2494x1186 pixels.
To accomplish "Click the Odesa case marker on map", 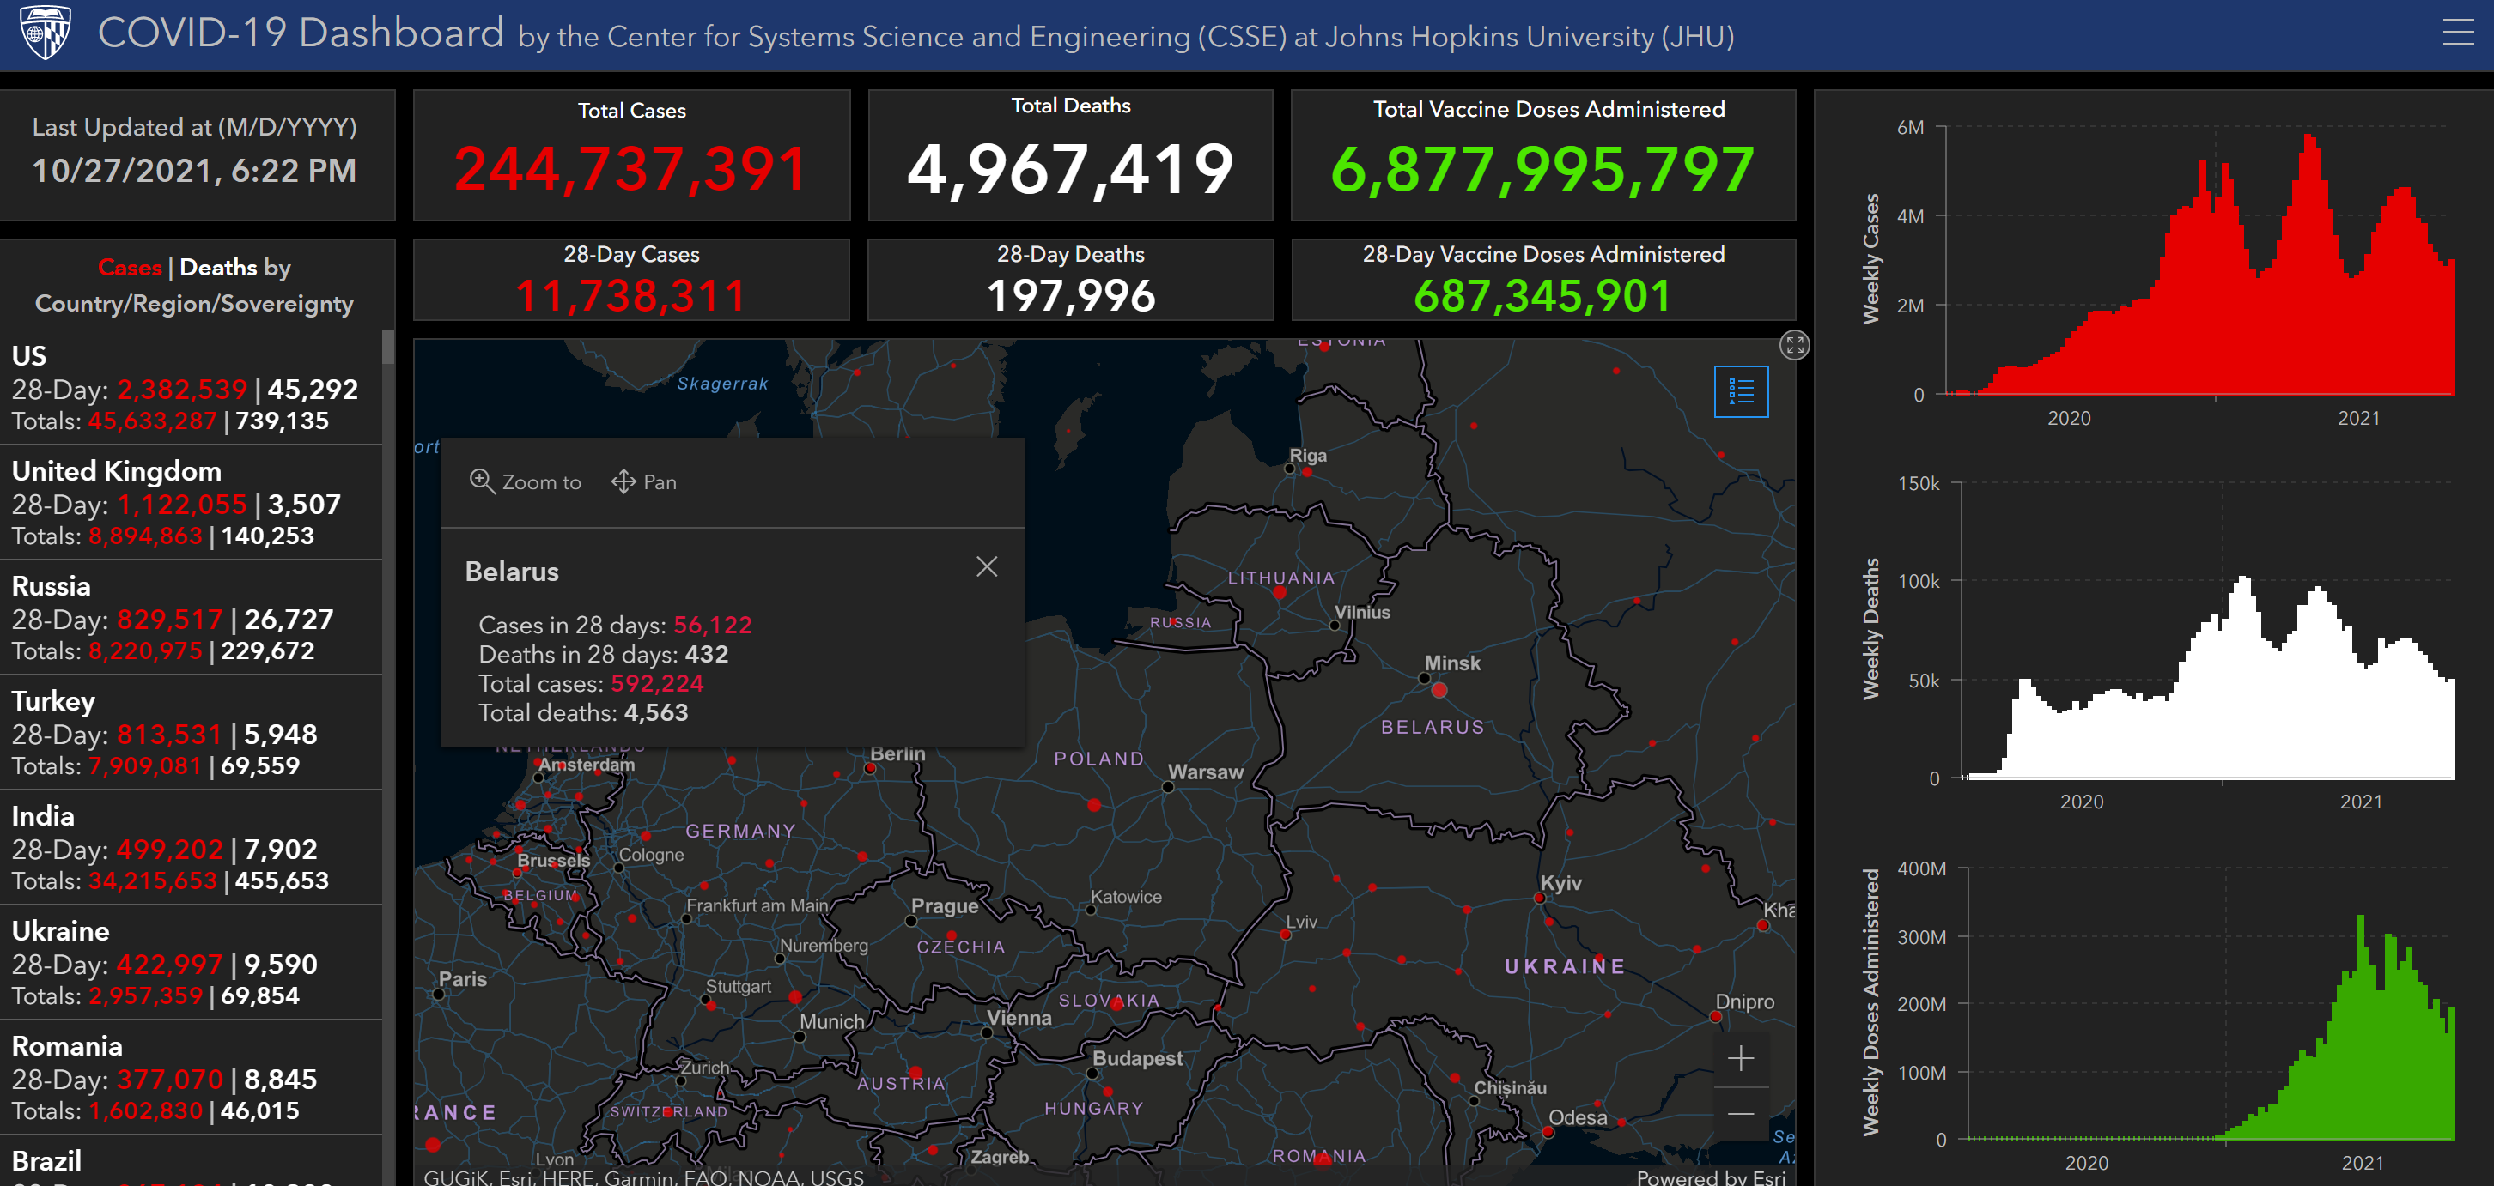I will 1548,1132.
